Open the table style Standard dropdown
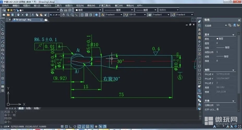The height and width of the screenshot is (130, 242). tap(168, 15)
